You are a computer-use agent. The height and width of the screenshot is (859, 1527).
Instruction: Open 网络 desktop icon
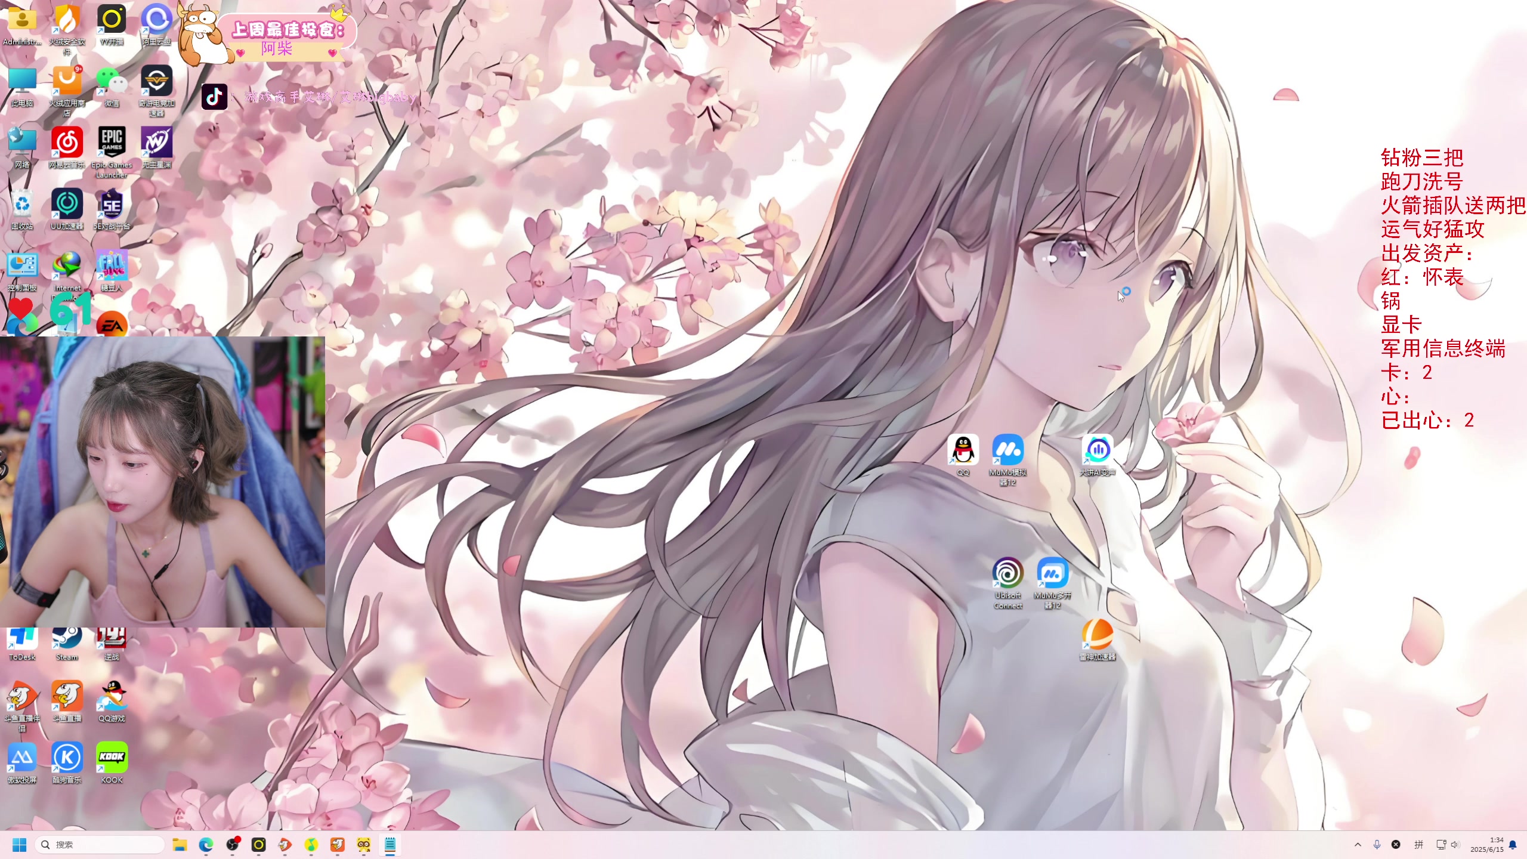pyautogui.click(x=22, y=148)
